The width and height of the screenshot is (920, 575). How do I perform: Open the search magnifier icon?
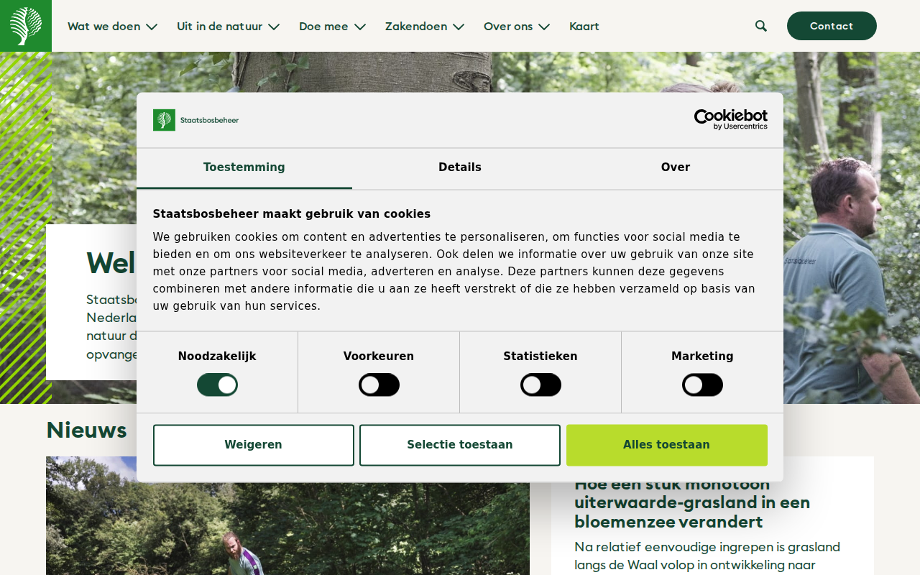coord(761,26)
